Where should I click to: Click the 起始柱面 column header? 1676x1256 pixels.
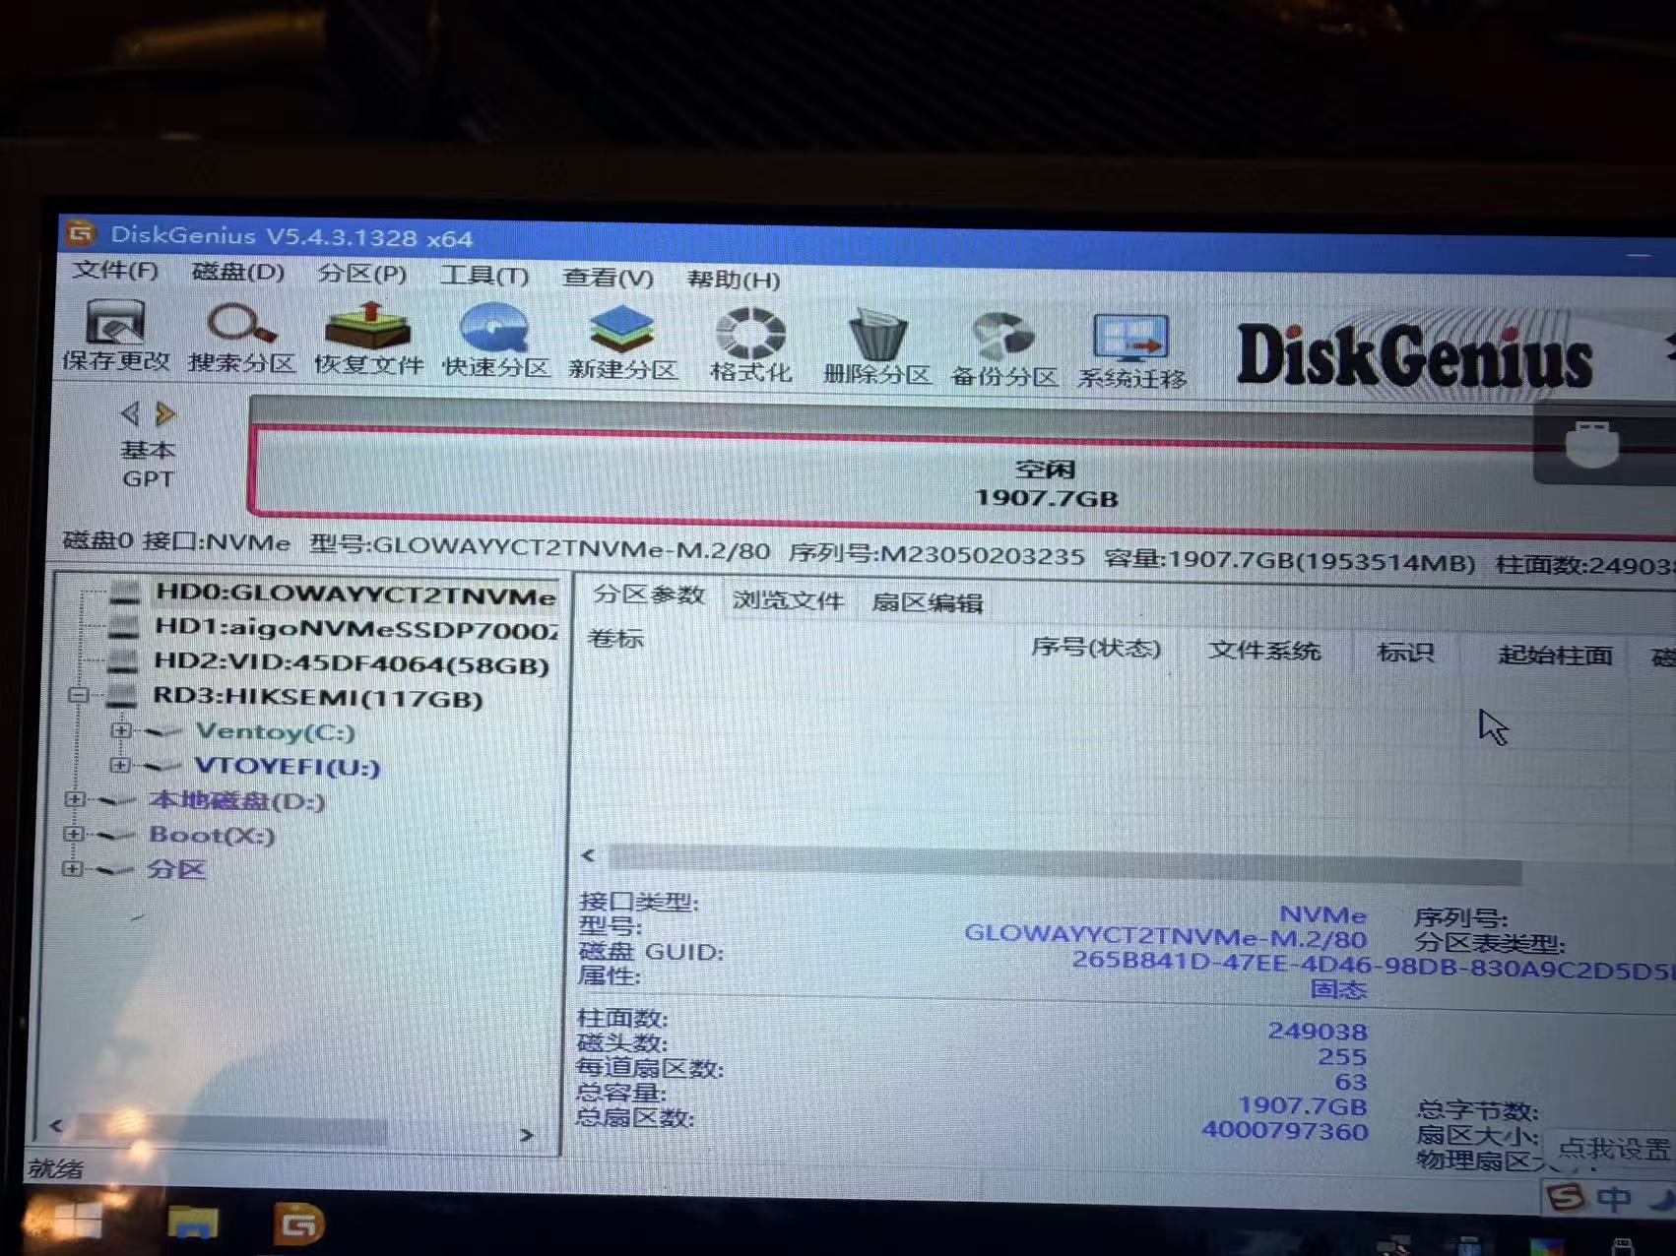1555,655
